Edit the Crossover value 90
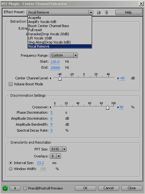The image size is (145, 194). tap(121, 107)
